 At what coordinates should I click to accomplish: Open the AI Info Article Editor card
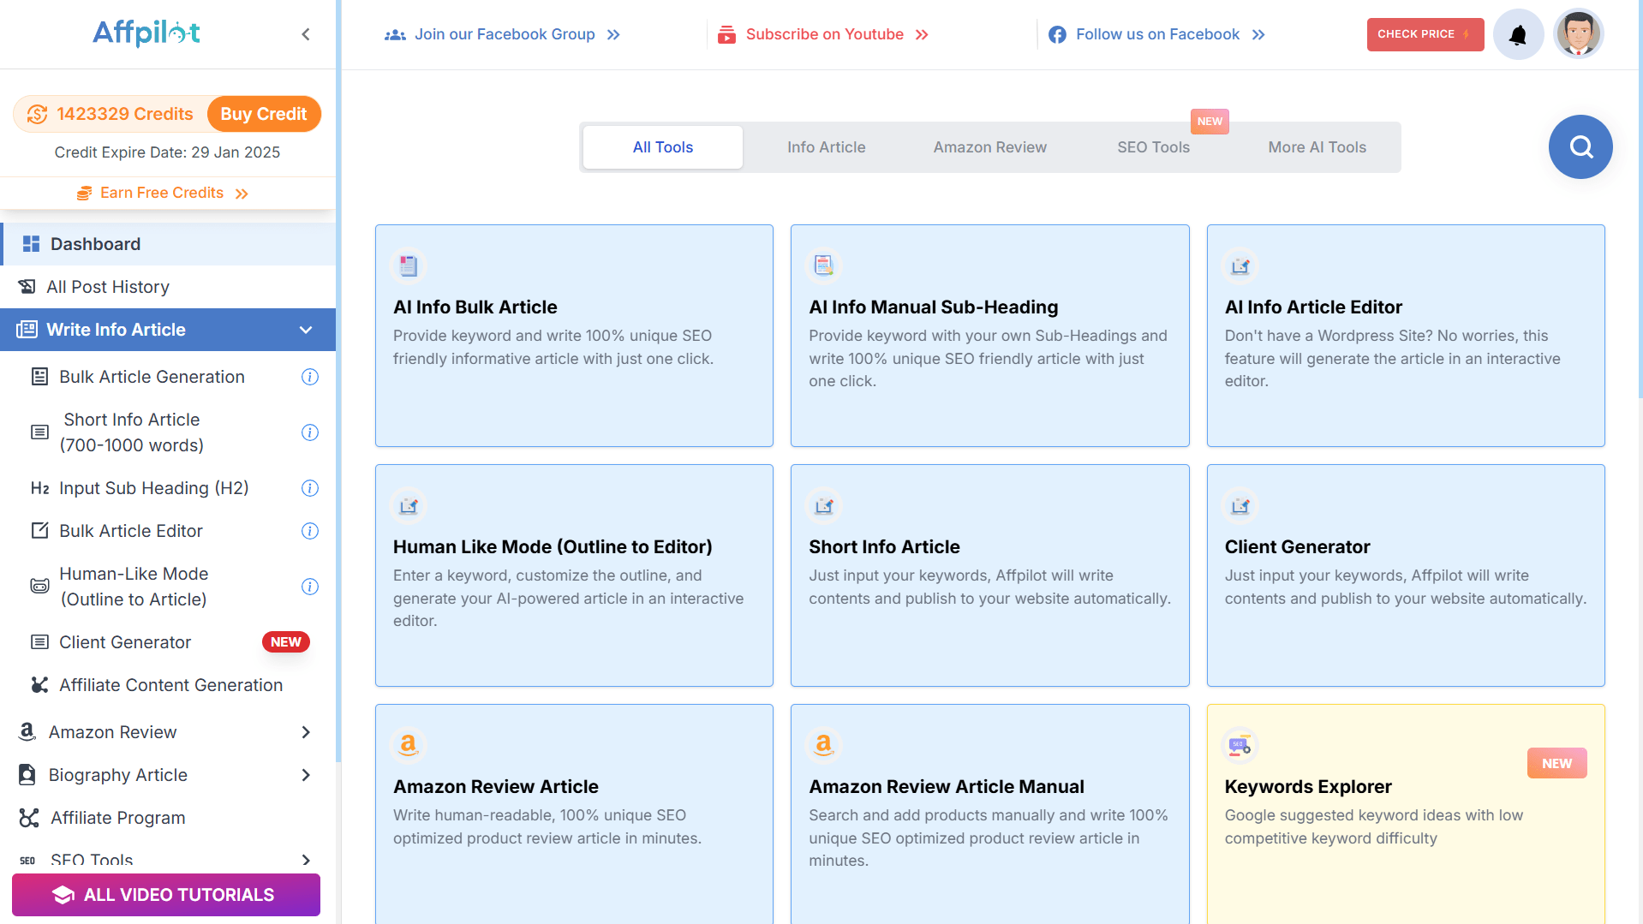pyautogui.click(x=1405, y=336)
